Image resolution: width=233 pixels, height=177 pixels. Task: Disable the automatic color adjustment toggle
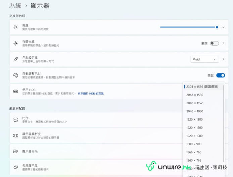tap(220, 75)
